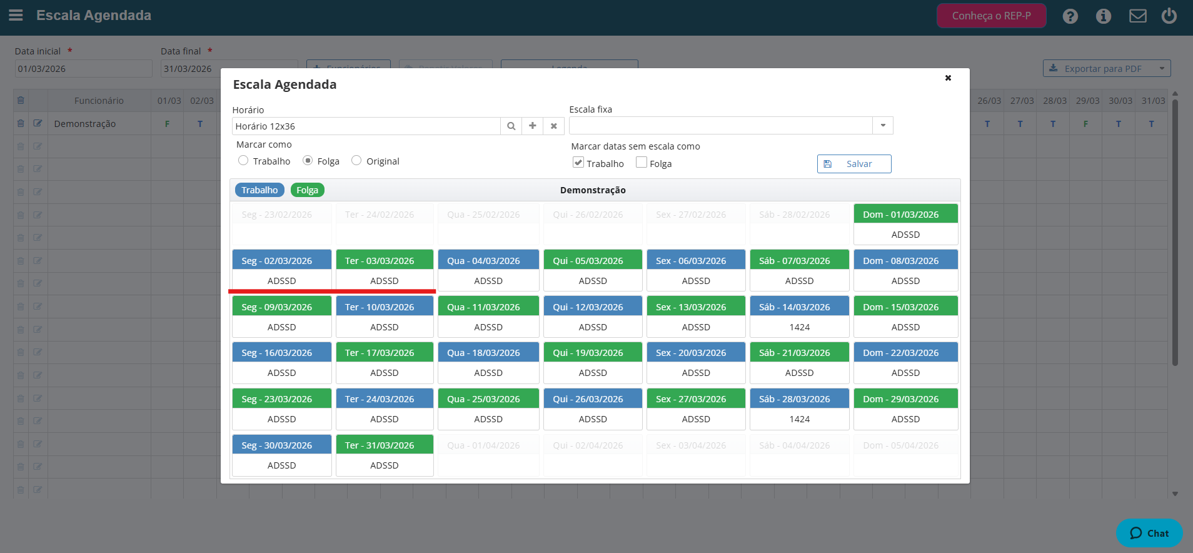Select the Sáb - 14/03/2026 day cell
1193x553 pixels.
tap(800, 317)
